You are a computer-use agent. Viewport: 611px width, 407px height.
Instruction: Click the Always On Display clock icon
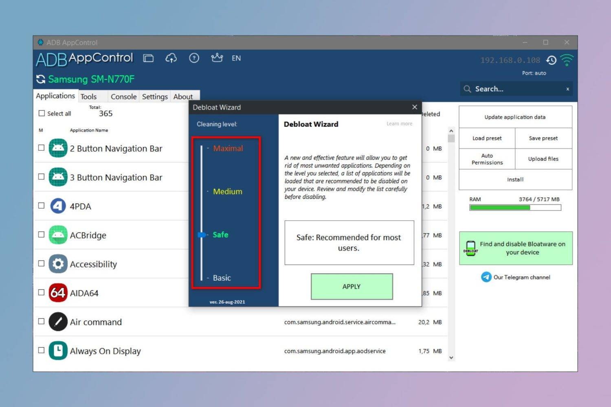coord(58,350)
